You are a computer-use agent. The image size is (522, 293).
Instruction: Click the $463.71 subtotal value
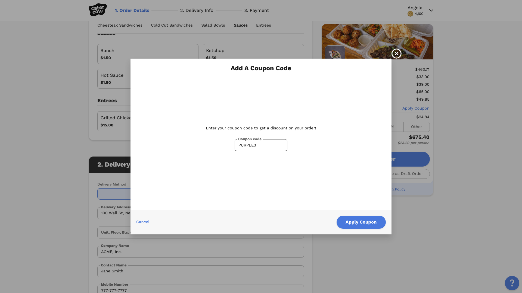pos(422,69)
